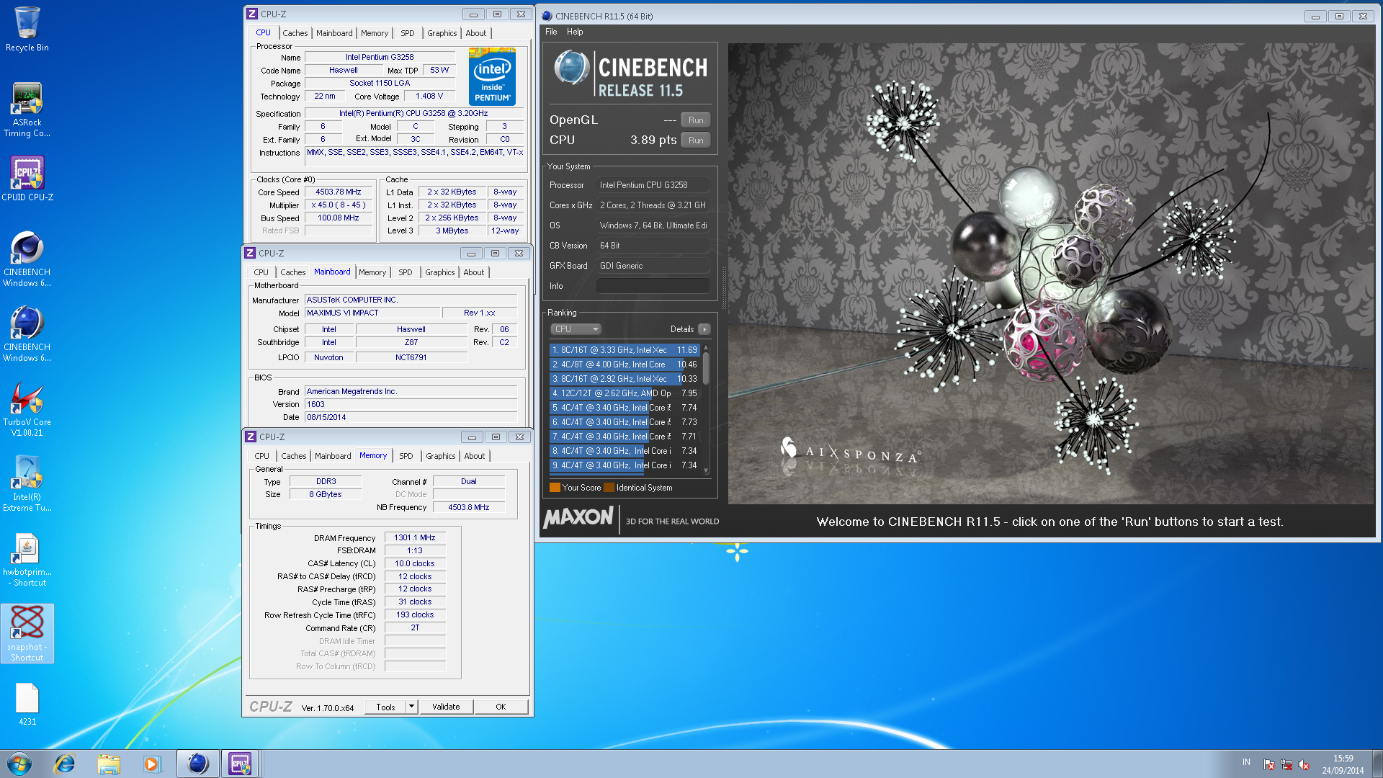
Task: Click the Processor field Intel Pentium CPU G3258
Action: click(653, 185)
